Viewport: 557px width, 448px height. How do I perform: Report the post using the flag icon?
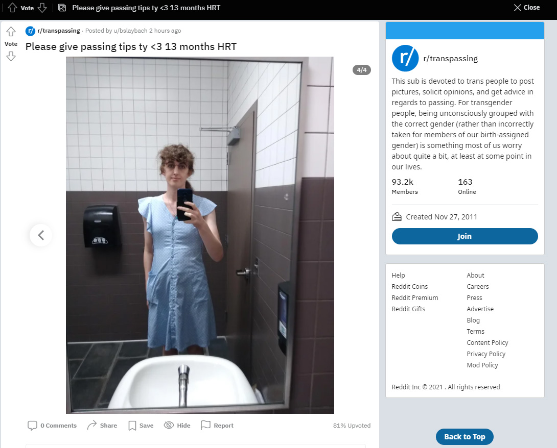[205, 425]
